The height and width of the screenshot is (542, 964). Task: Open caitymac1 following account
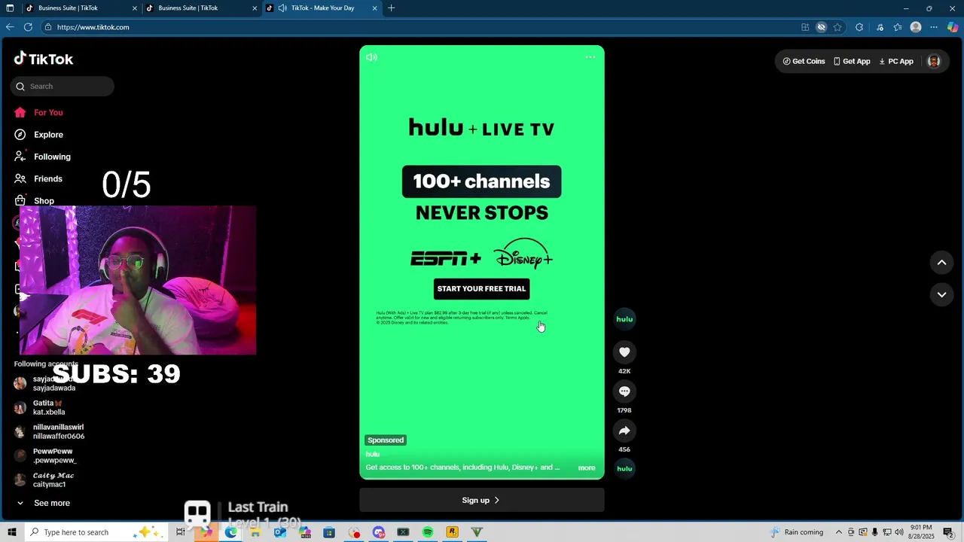(45, 480)
